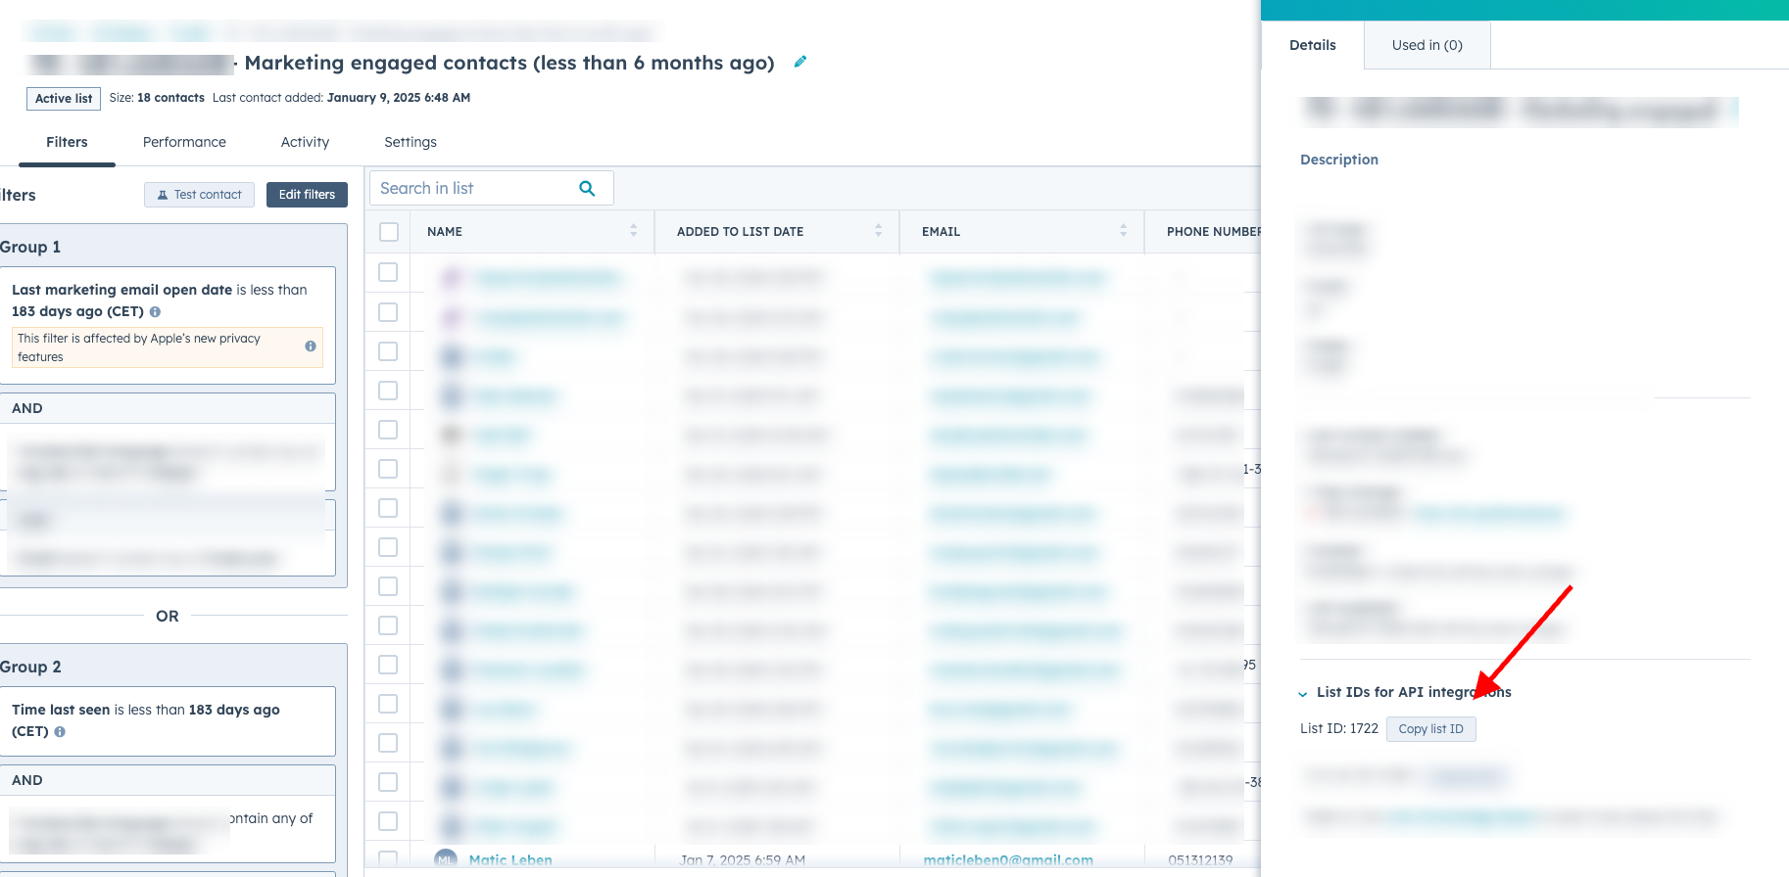Check the fifth contact row checkbox
The image size is (1789, 877).
coord(388,430)
